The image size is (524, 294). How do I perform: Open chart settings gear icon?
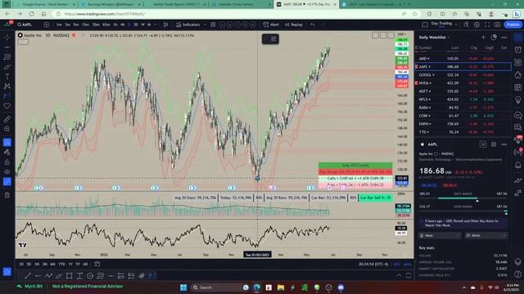(x=477, y=24)
